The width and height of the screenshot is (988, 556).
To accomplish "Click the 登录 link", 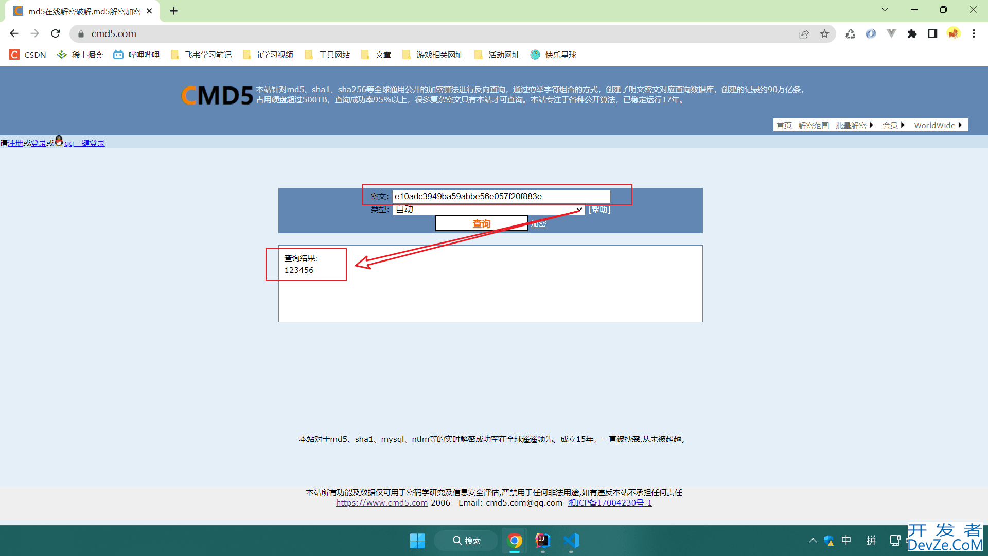I will click(x=39, y=143).
